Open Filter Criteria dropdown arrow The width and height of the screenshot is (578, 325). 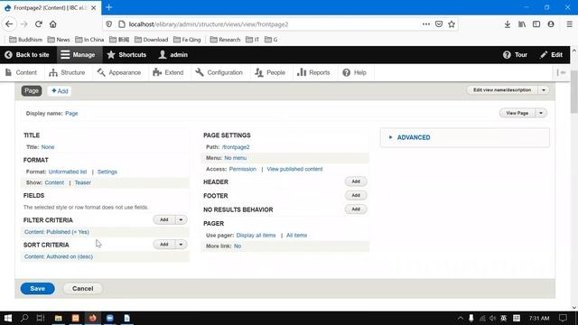point(181,220)
